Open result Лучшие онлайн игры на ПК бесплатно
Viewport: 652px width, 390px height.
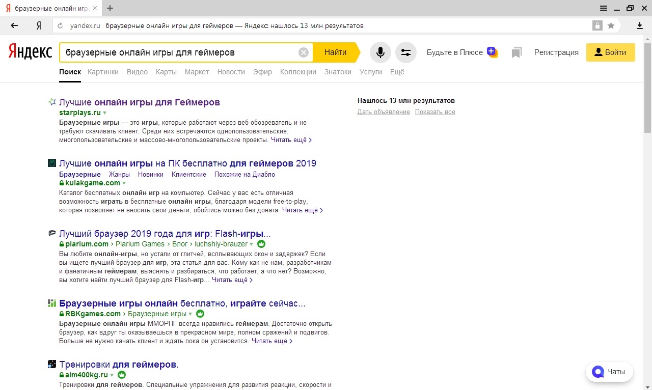(x=187, y=163)
